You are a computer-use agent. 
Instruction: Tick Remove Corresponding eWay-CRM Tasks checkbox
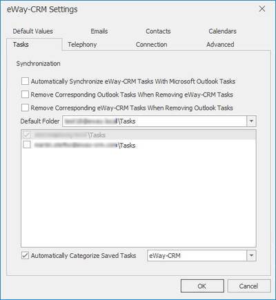pos(25,108)
